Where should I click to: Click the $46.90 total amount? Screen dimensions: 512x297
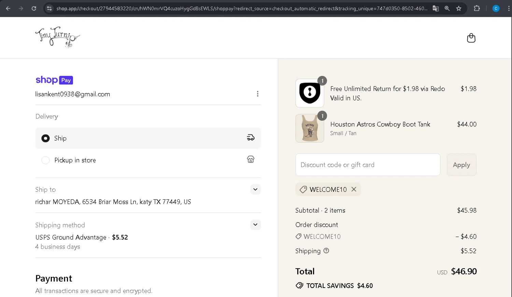[x=464, y=271]
